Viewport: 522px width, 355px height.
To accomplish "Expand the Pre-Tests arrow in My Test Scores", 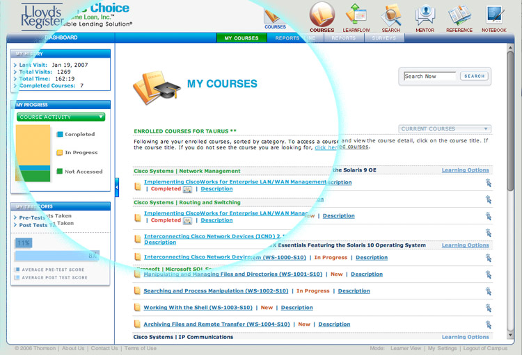I will click(15, 217).
